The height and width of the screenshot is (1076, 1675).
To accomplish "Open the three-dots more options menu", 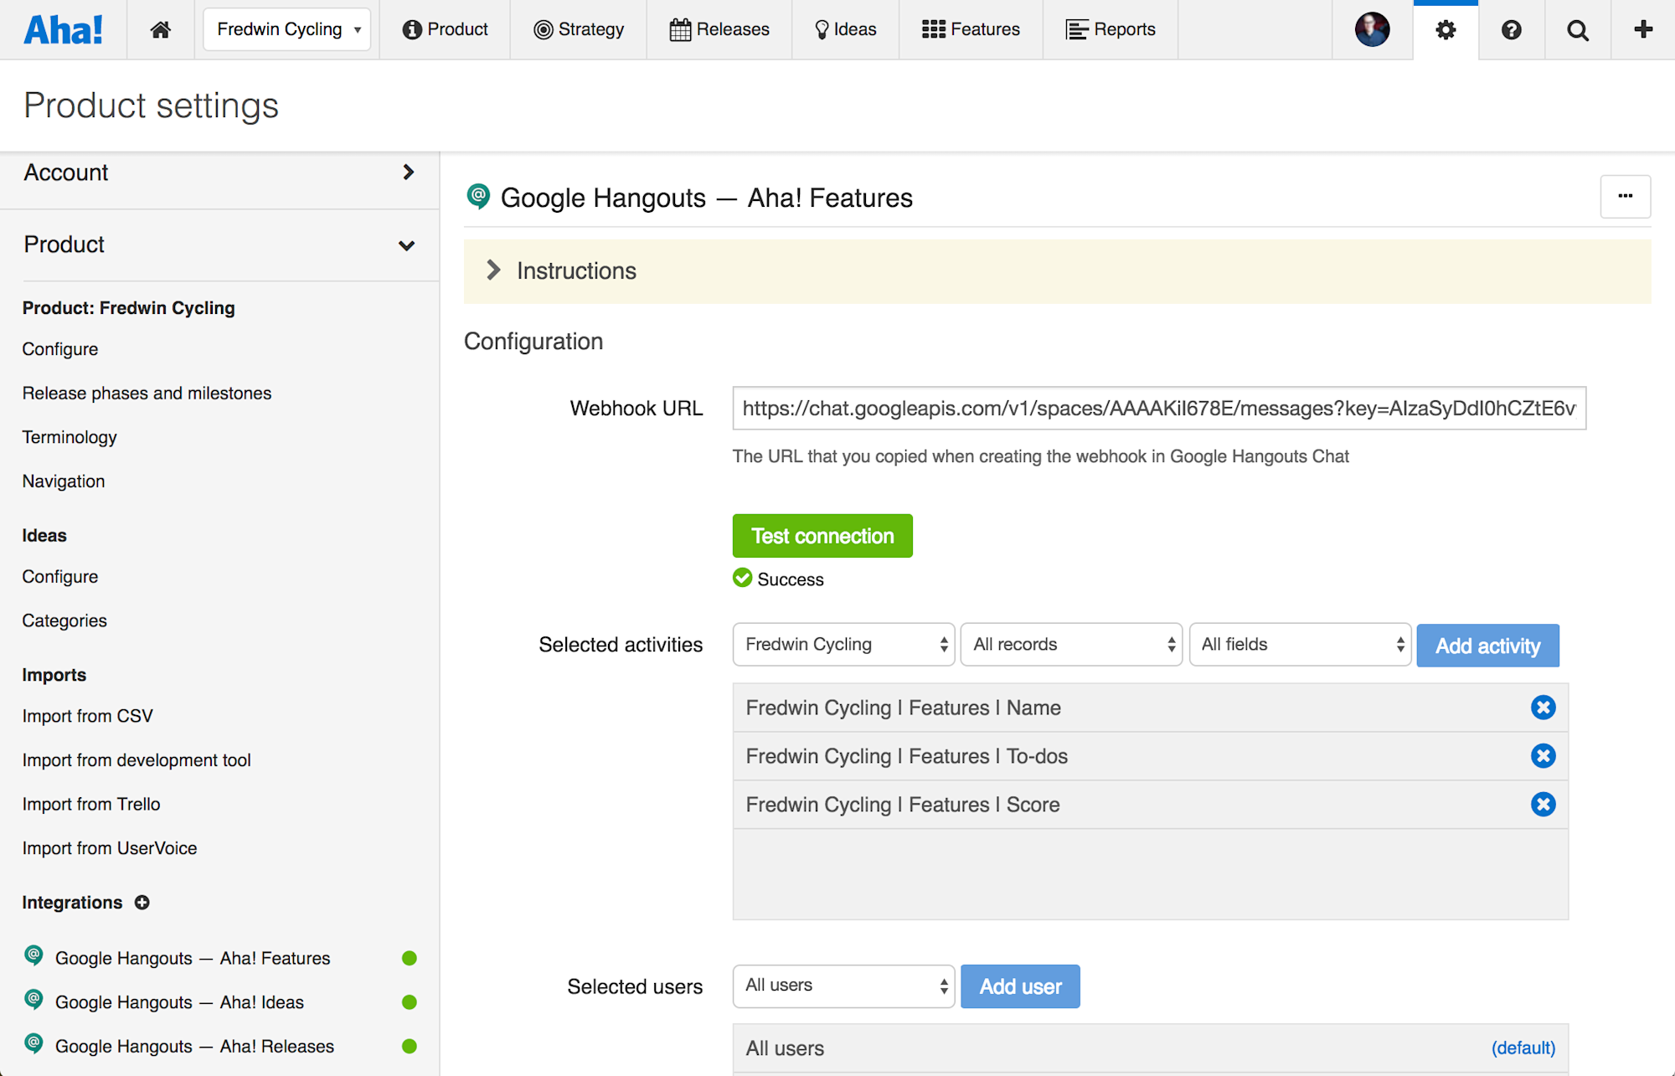I will (x=1625, y=196).
